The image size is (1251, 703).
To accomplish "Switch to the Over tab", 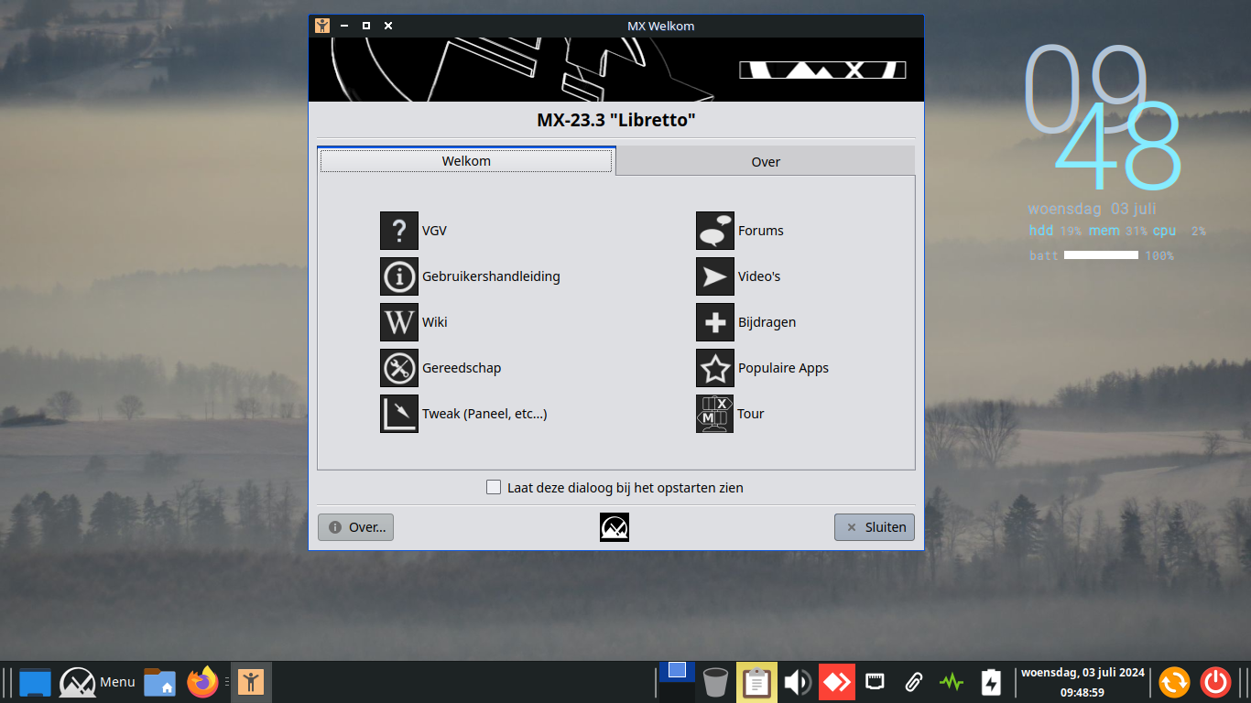I will 765,162.
